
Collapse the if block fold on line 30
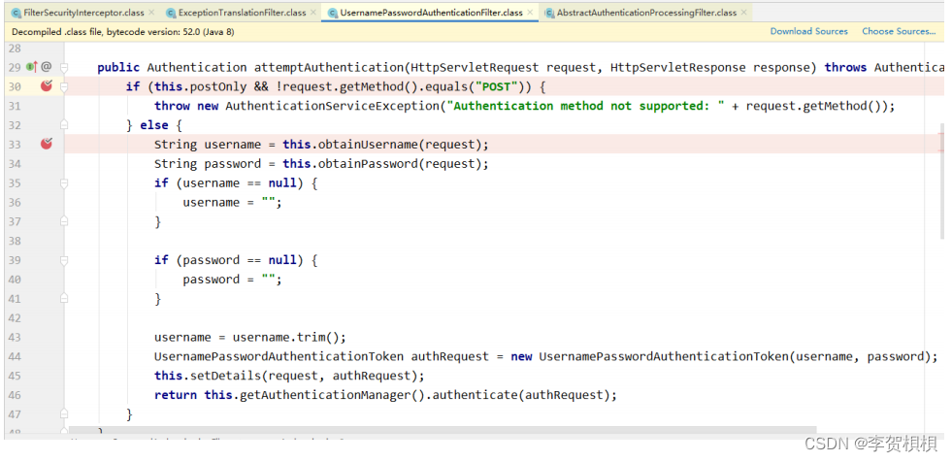64,86
